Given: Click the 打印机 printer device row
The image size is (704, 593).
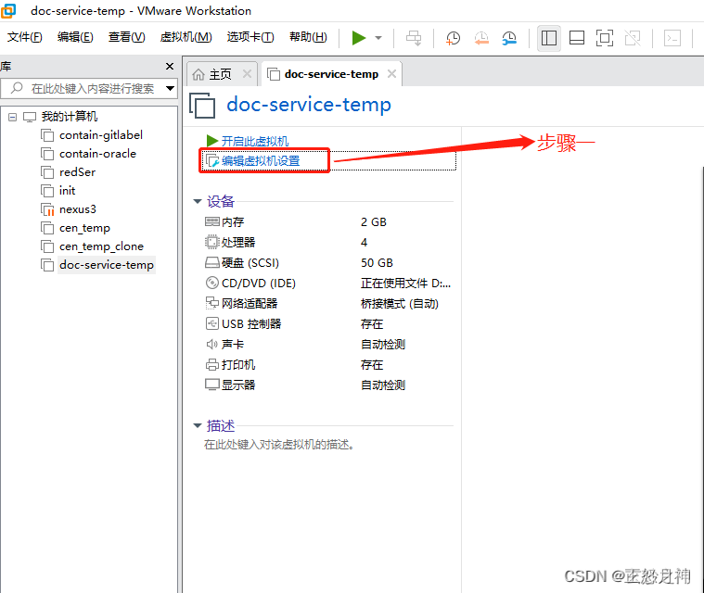Looking at the screenshot, I should [327, 365].
